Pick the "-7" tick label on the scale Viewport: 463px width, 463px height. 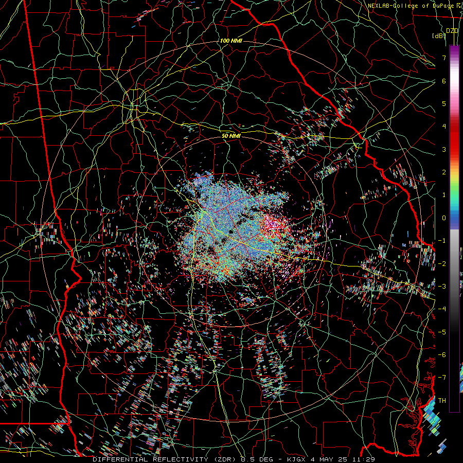pyautogui.click(x=442, y=378)
